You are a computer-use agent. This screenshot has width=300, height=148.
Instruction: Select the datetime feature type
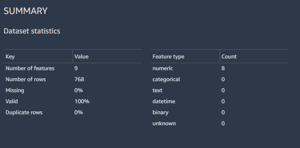click(163, 101)
